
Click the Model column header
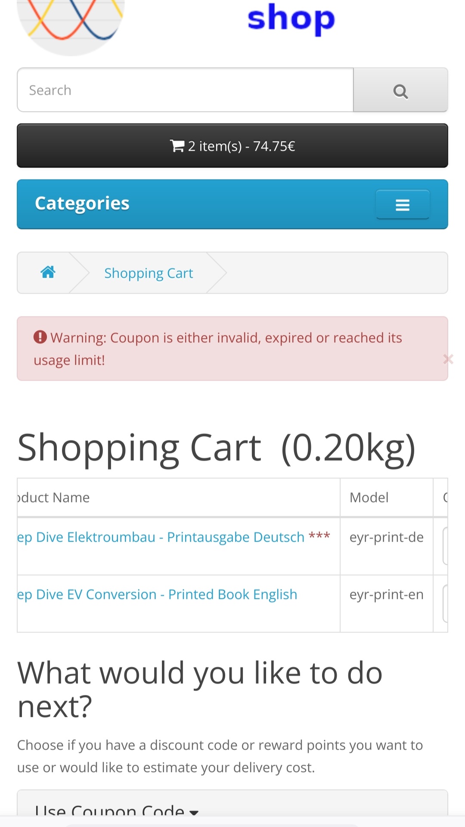(x=369, y=498)
